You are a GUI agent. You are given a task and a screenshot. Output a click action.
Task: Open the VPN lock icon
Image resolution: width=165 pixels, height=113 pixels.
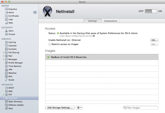6,69
